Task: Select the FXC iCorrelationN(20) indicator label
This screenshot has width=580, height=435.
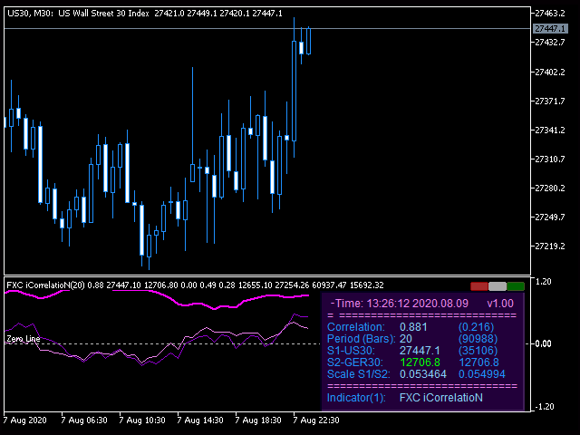Action: point(44,285)
